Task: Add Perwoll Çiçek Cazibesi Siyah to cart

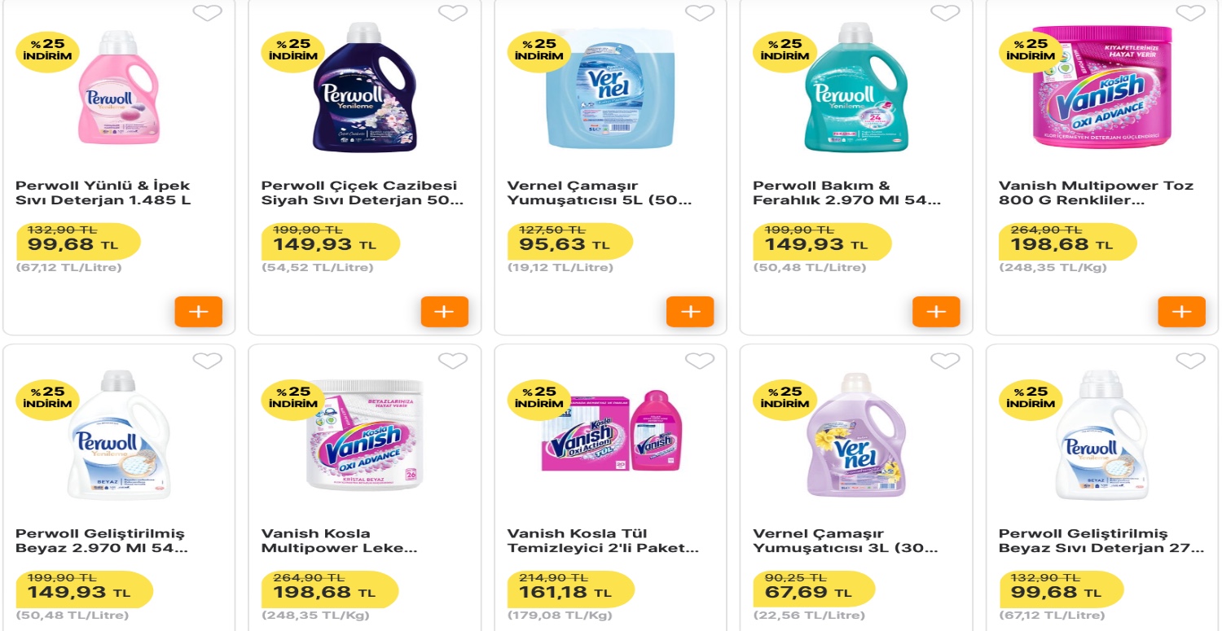Action: [x=444, y=312]
